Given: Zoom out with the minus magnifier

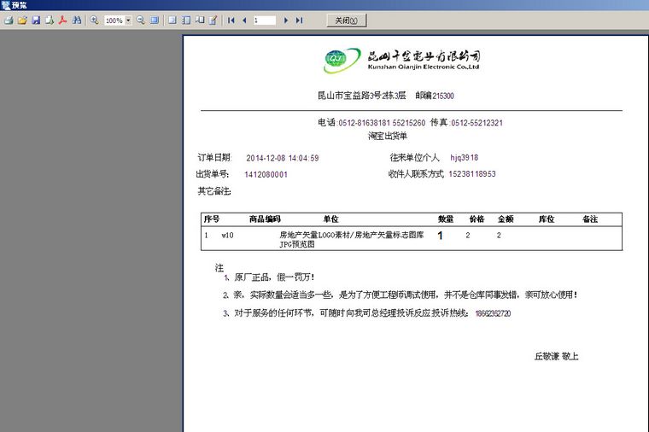Looking at the screenshot, I should point(141,20).
